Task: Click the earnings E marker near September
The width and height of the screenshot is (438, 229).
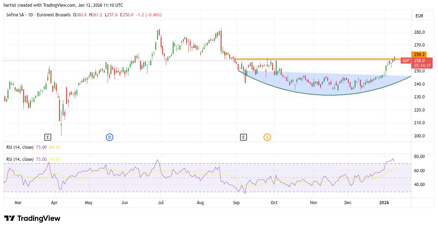Action: (243, 137)
